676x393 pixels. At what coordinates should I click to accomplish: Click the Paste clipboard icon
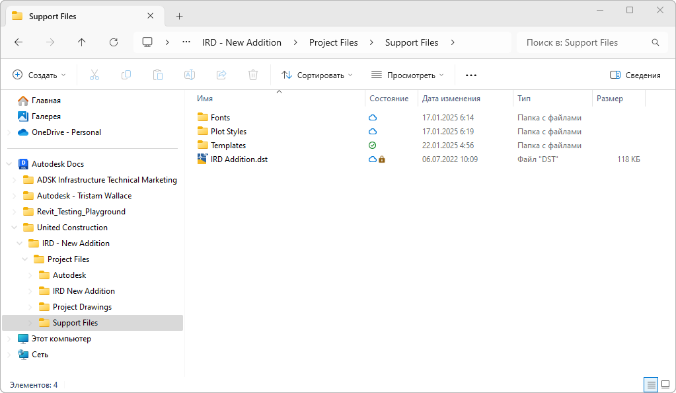pyautogui.click(x=158, y=75)
